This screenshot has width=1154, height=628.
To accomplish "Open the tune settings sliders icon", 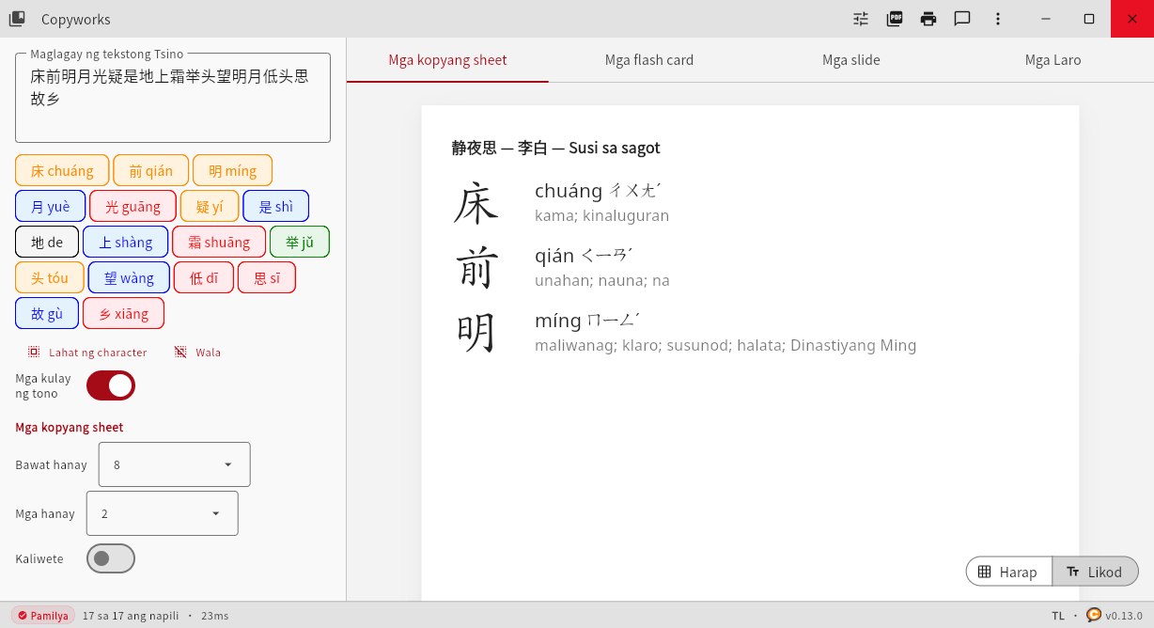I will point(861,19).
